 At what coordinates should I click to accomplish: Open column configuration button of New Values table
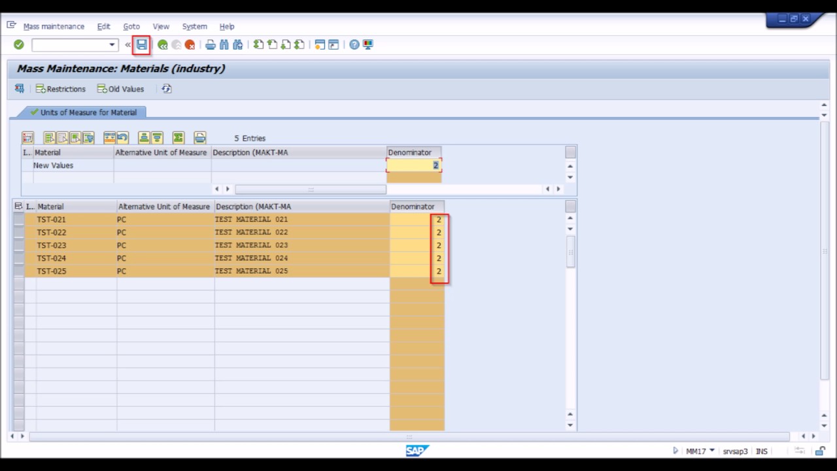click(570, 152)
